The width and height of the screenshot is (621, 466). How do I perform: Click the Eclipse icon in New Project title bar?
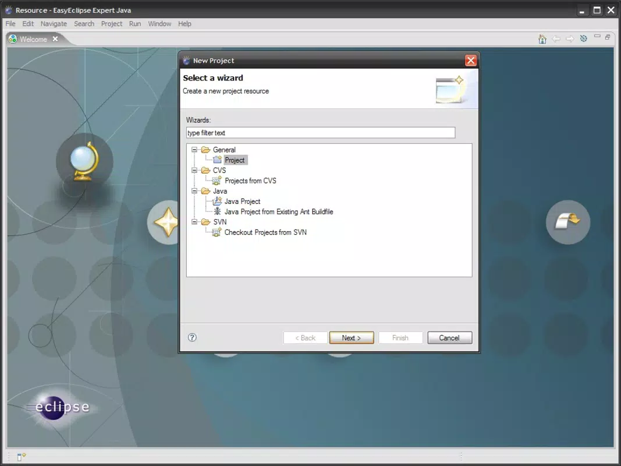186,60
